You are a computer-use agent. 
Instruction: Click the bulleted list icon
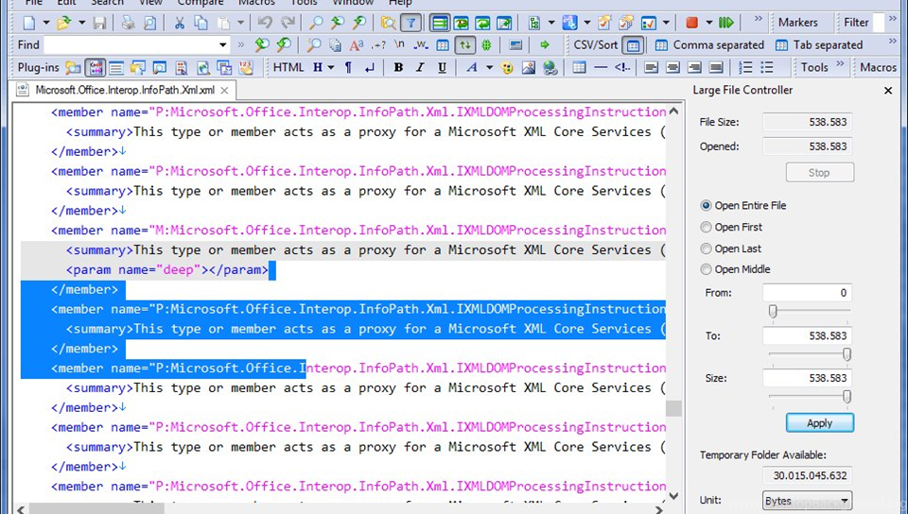coord(767,68)
